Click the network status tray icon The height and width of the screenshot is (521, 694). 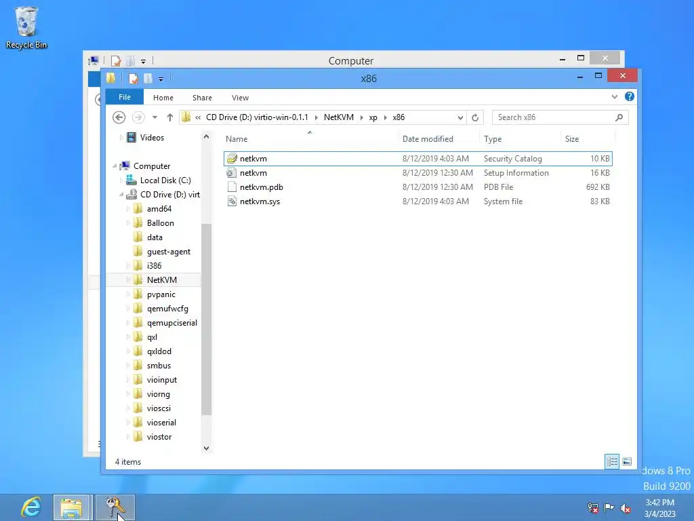pos(592,507)
